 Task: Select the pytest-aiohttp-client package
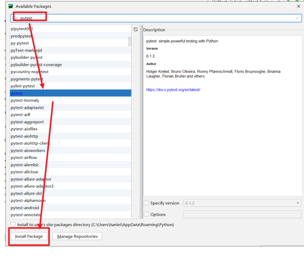(x=71, y=143)
